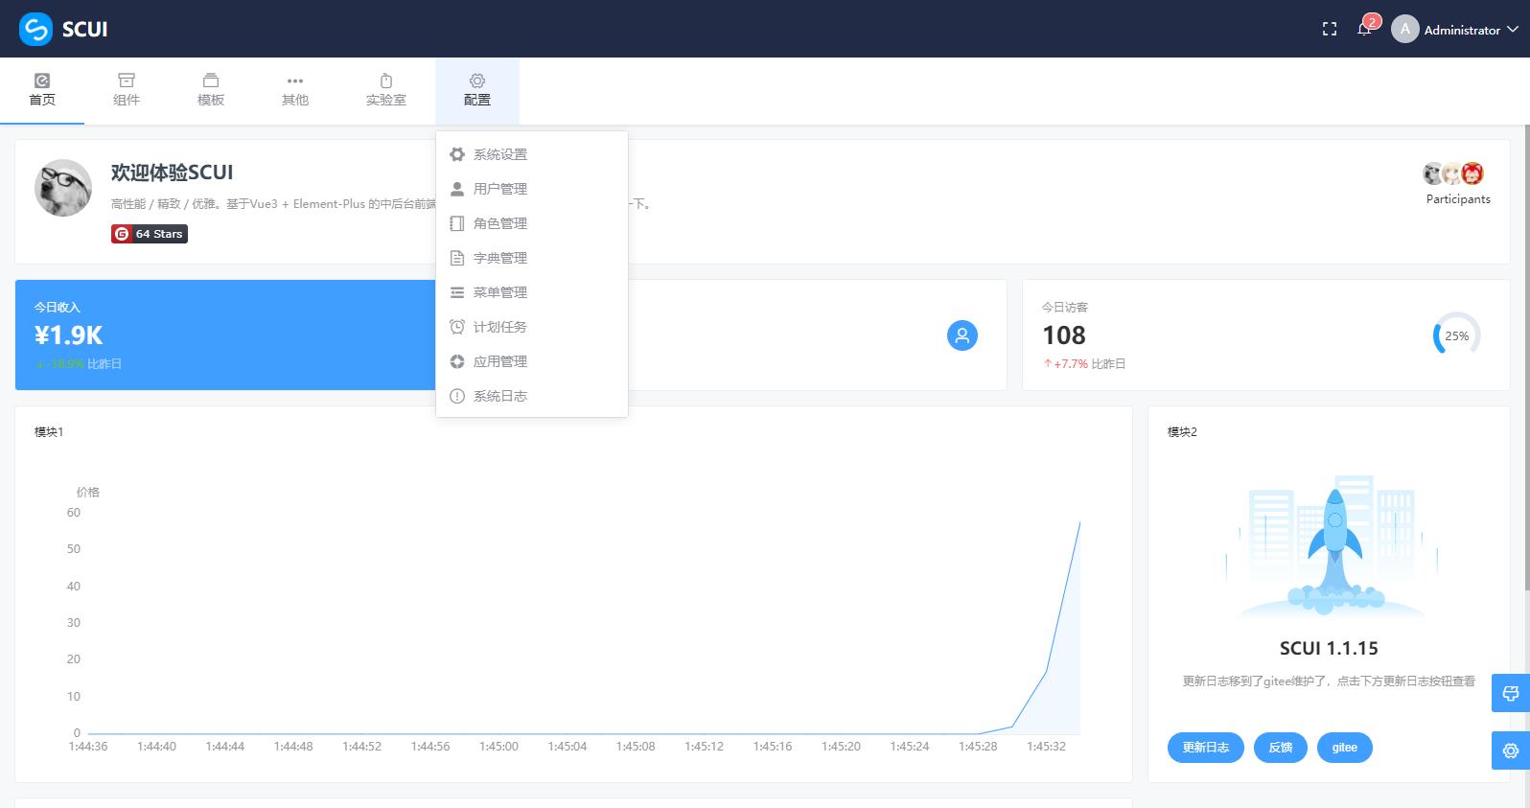Switch to the 首页 tab
Viewport: 1530px width, 808px height.
(42, 90)
